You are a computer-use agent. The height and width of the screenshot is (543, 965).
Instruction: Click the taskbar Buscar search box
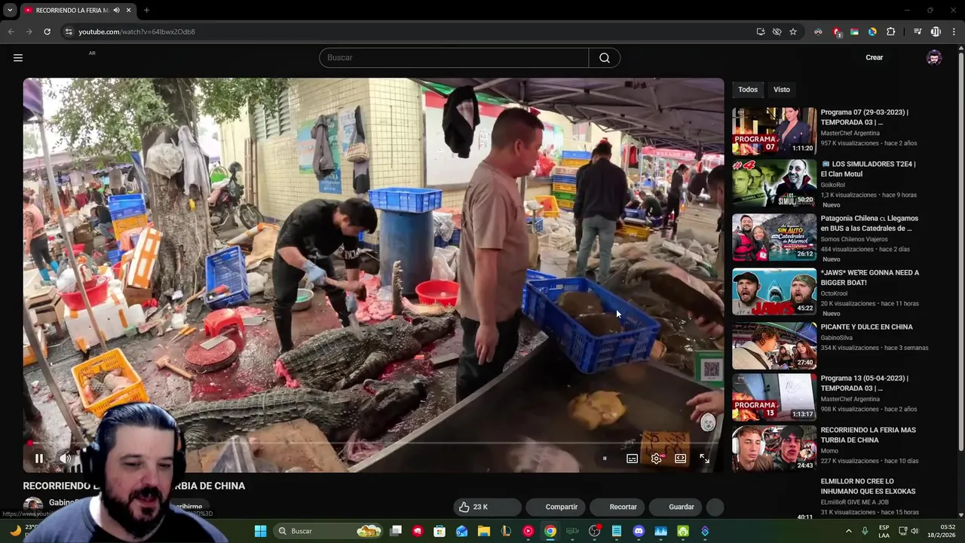[328, 531]
